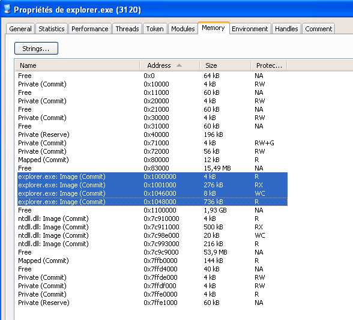Screen dimensions: 353x320
Task: Select Mapped (Commit) row at 0x7ffb0000
Action: point(152,261)
